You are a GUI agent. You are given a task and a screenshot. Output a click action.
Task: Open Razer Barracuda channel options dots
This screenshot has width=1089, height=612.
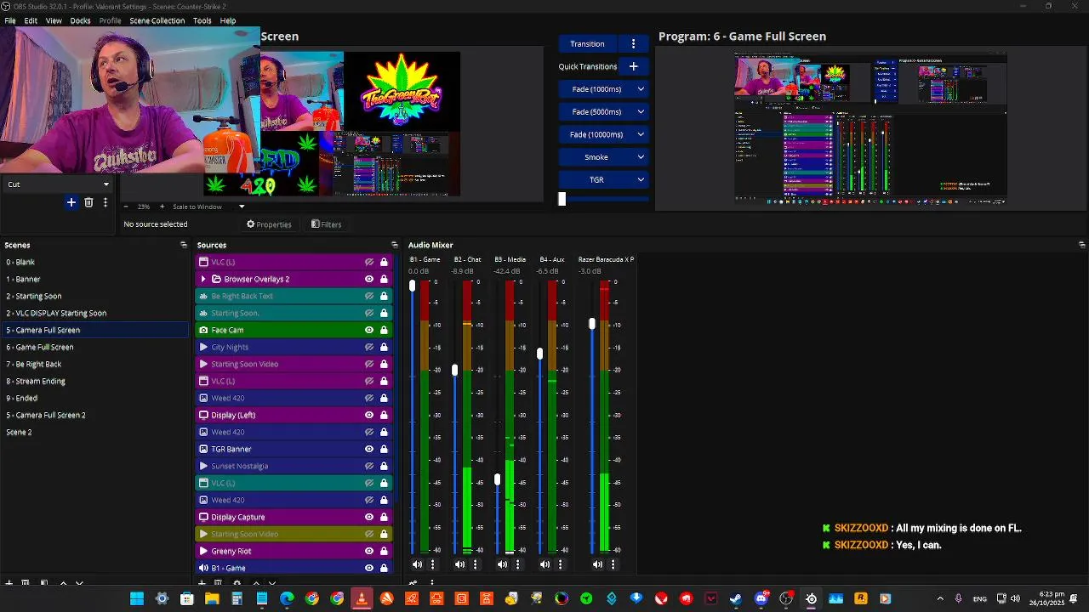[613, 564]
